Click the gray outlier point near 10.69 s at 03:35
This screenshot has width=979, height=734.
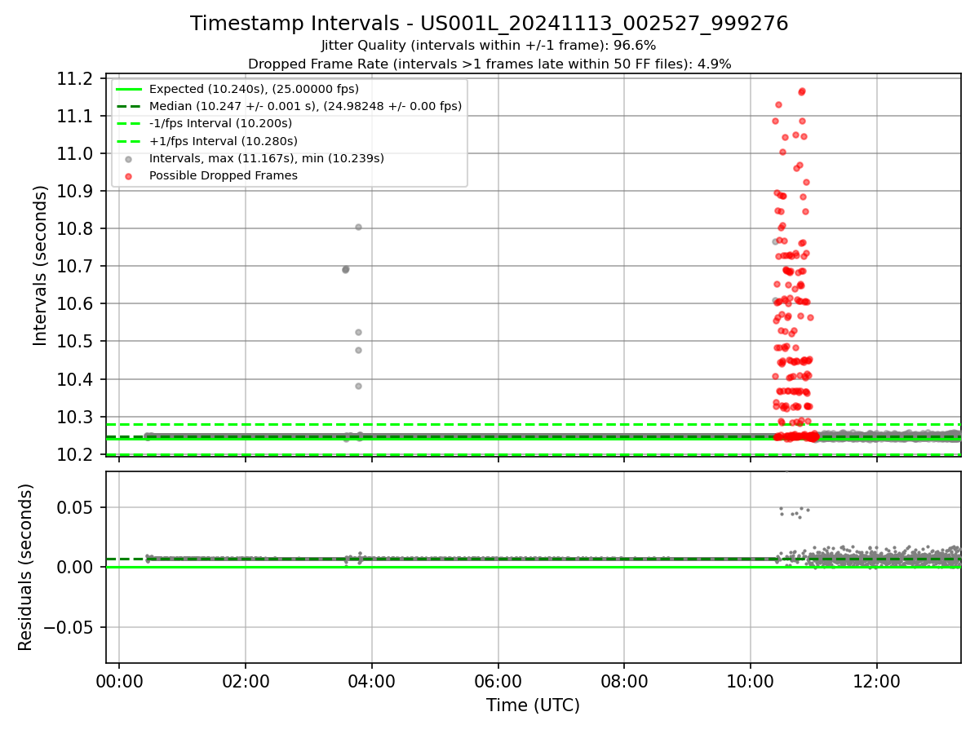point(345,269)
